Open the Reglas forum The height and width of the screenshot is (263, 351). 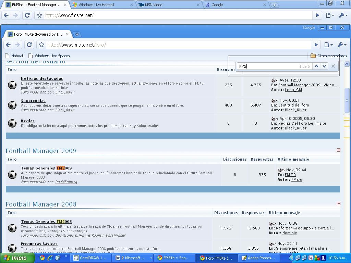[27, 121]
